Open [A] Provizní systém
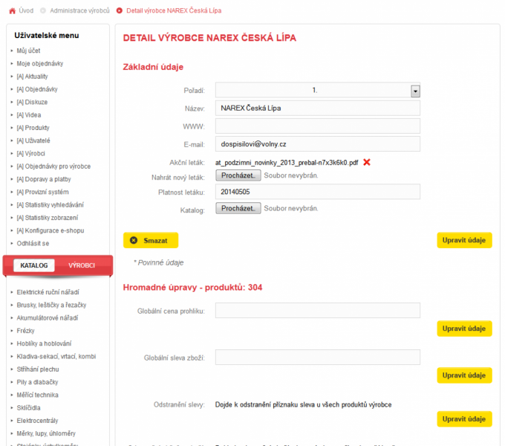 click(x=43, y=192)
